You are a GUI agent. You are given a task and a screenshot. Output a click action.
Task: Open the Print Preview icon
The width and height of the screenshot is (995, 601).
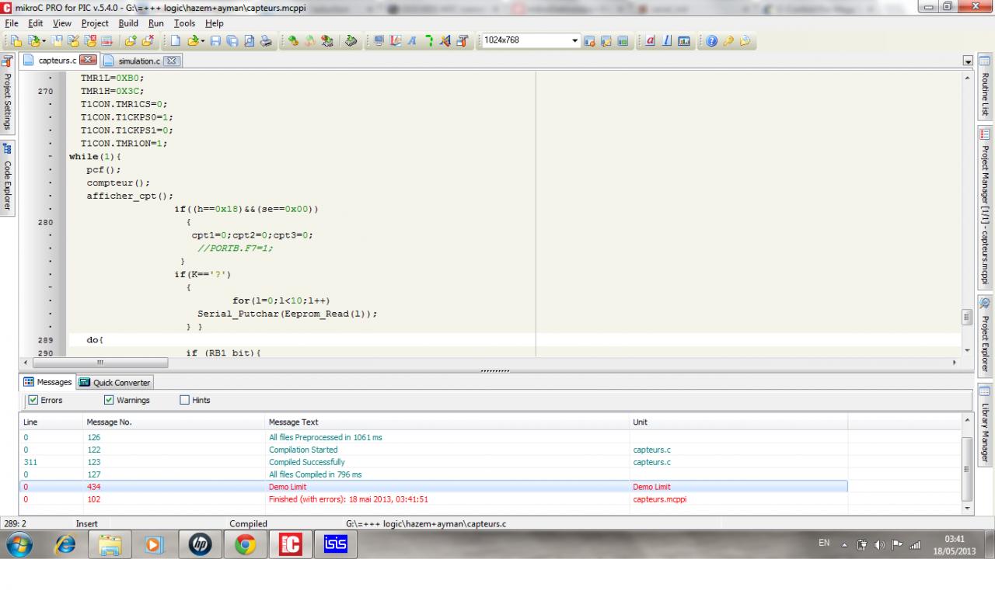249,41
